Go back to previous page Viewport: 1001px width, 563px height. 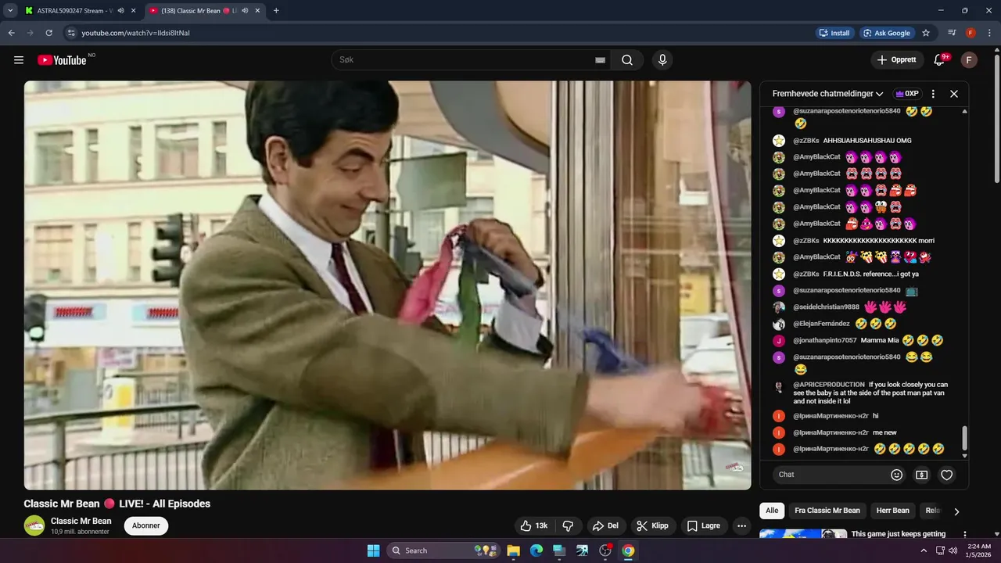click(x=12, y=33)
